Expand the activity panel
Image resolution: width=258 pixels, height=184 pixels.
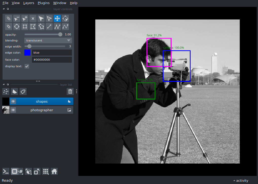coord(241,180)
